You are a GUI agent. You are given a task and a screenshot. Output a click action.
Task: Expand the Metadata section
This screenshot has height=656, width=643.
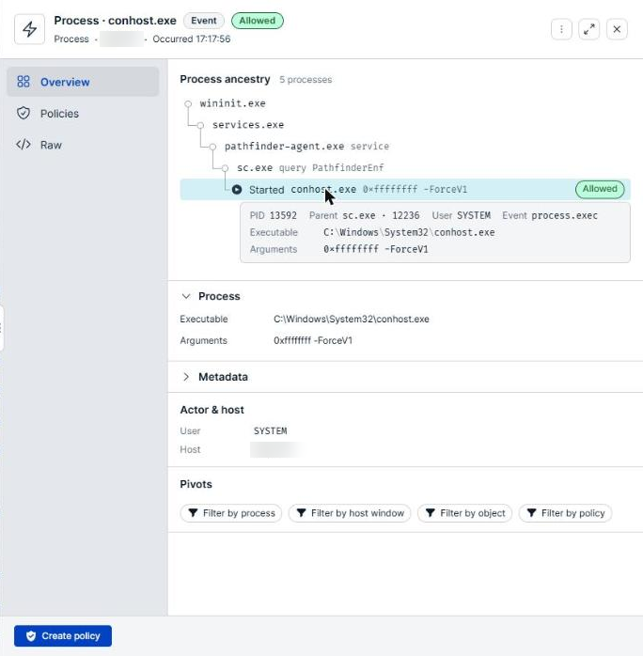pos(186,377)
